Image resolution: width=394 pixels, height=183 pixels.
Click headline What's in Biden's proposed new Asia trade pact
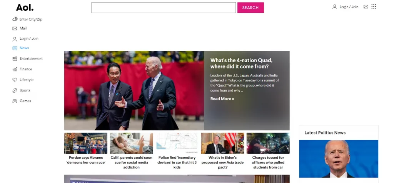click(222, 162)
